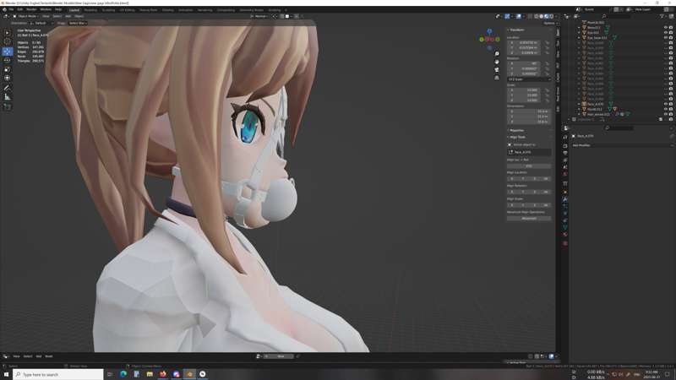Image resolution: width=676 pixels, height=380 pixels.
Task: Expand the Eye.013 outliner row
Action: pyautogui.click(x=579, y=33)
